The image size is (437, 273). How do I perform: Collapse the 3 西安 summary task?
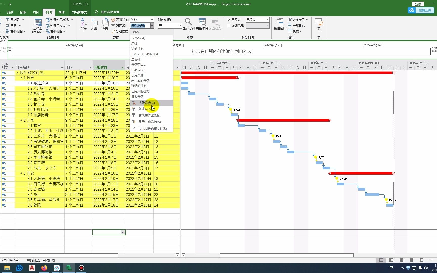[x=21, y=173]
